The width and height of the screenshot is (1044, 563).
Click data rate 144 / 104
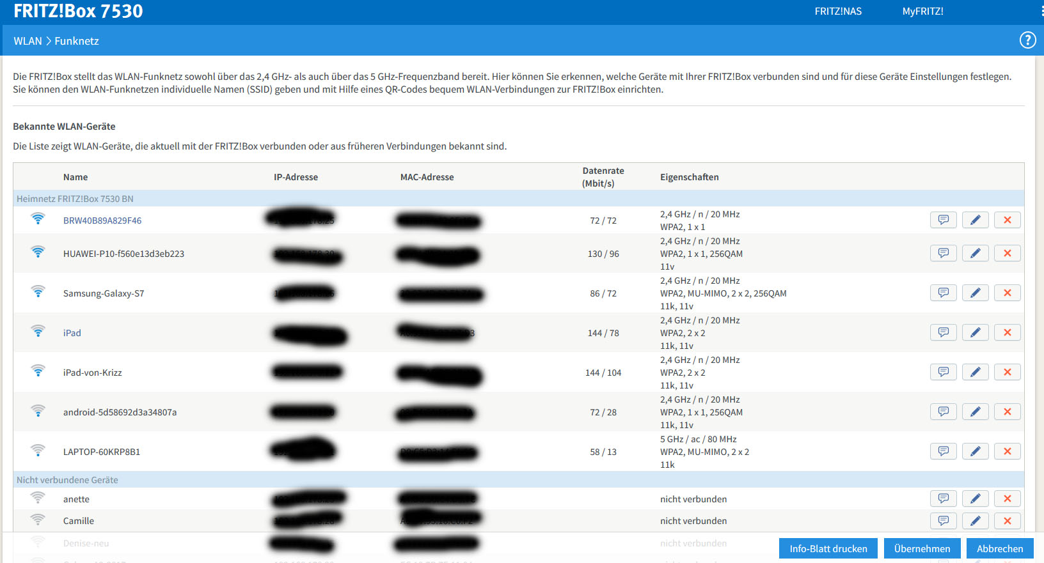coord(603,373)
